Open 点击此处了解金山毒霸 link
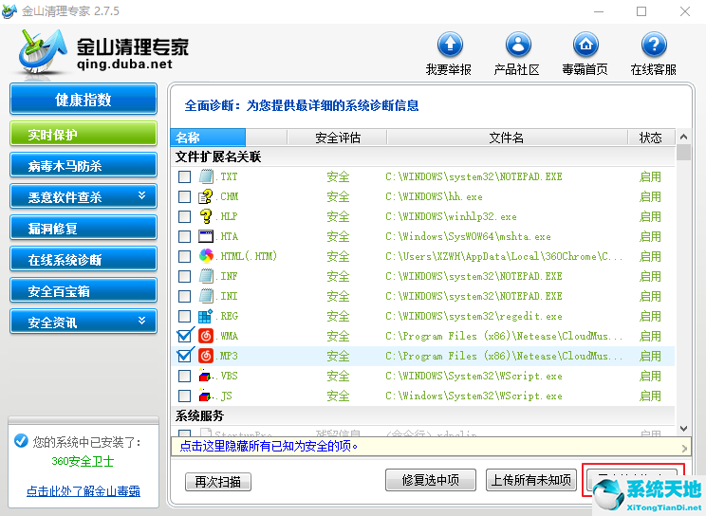This screenshot has height=516, width=706. pos(84,490)
